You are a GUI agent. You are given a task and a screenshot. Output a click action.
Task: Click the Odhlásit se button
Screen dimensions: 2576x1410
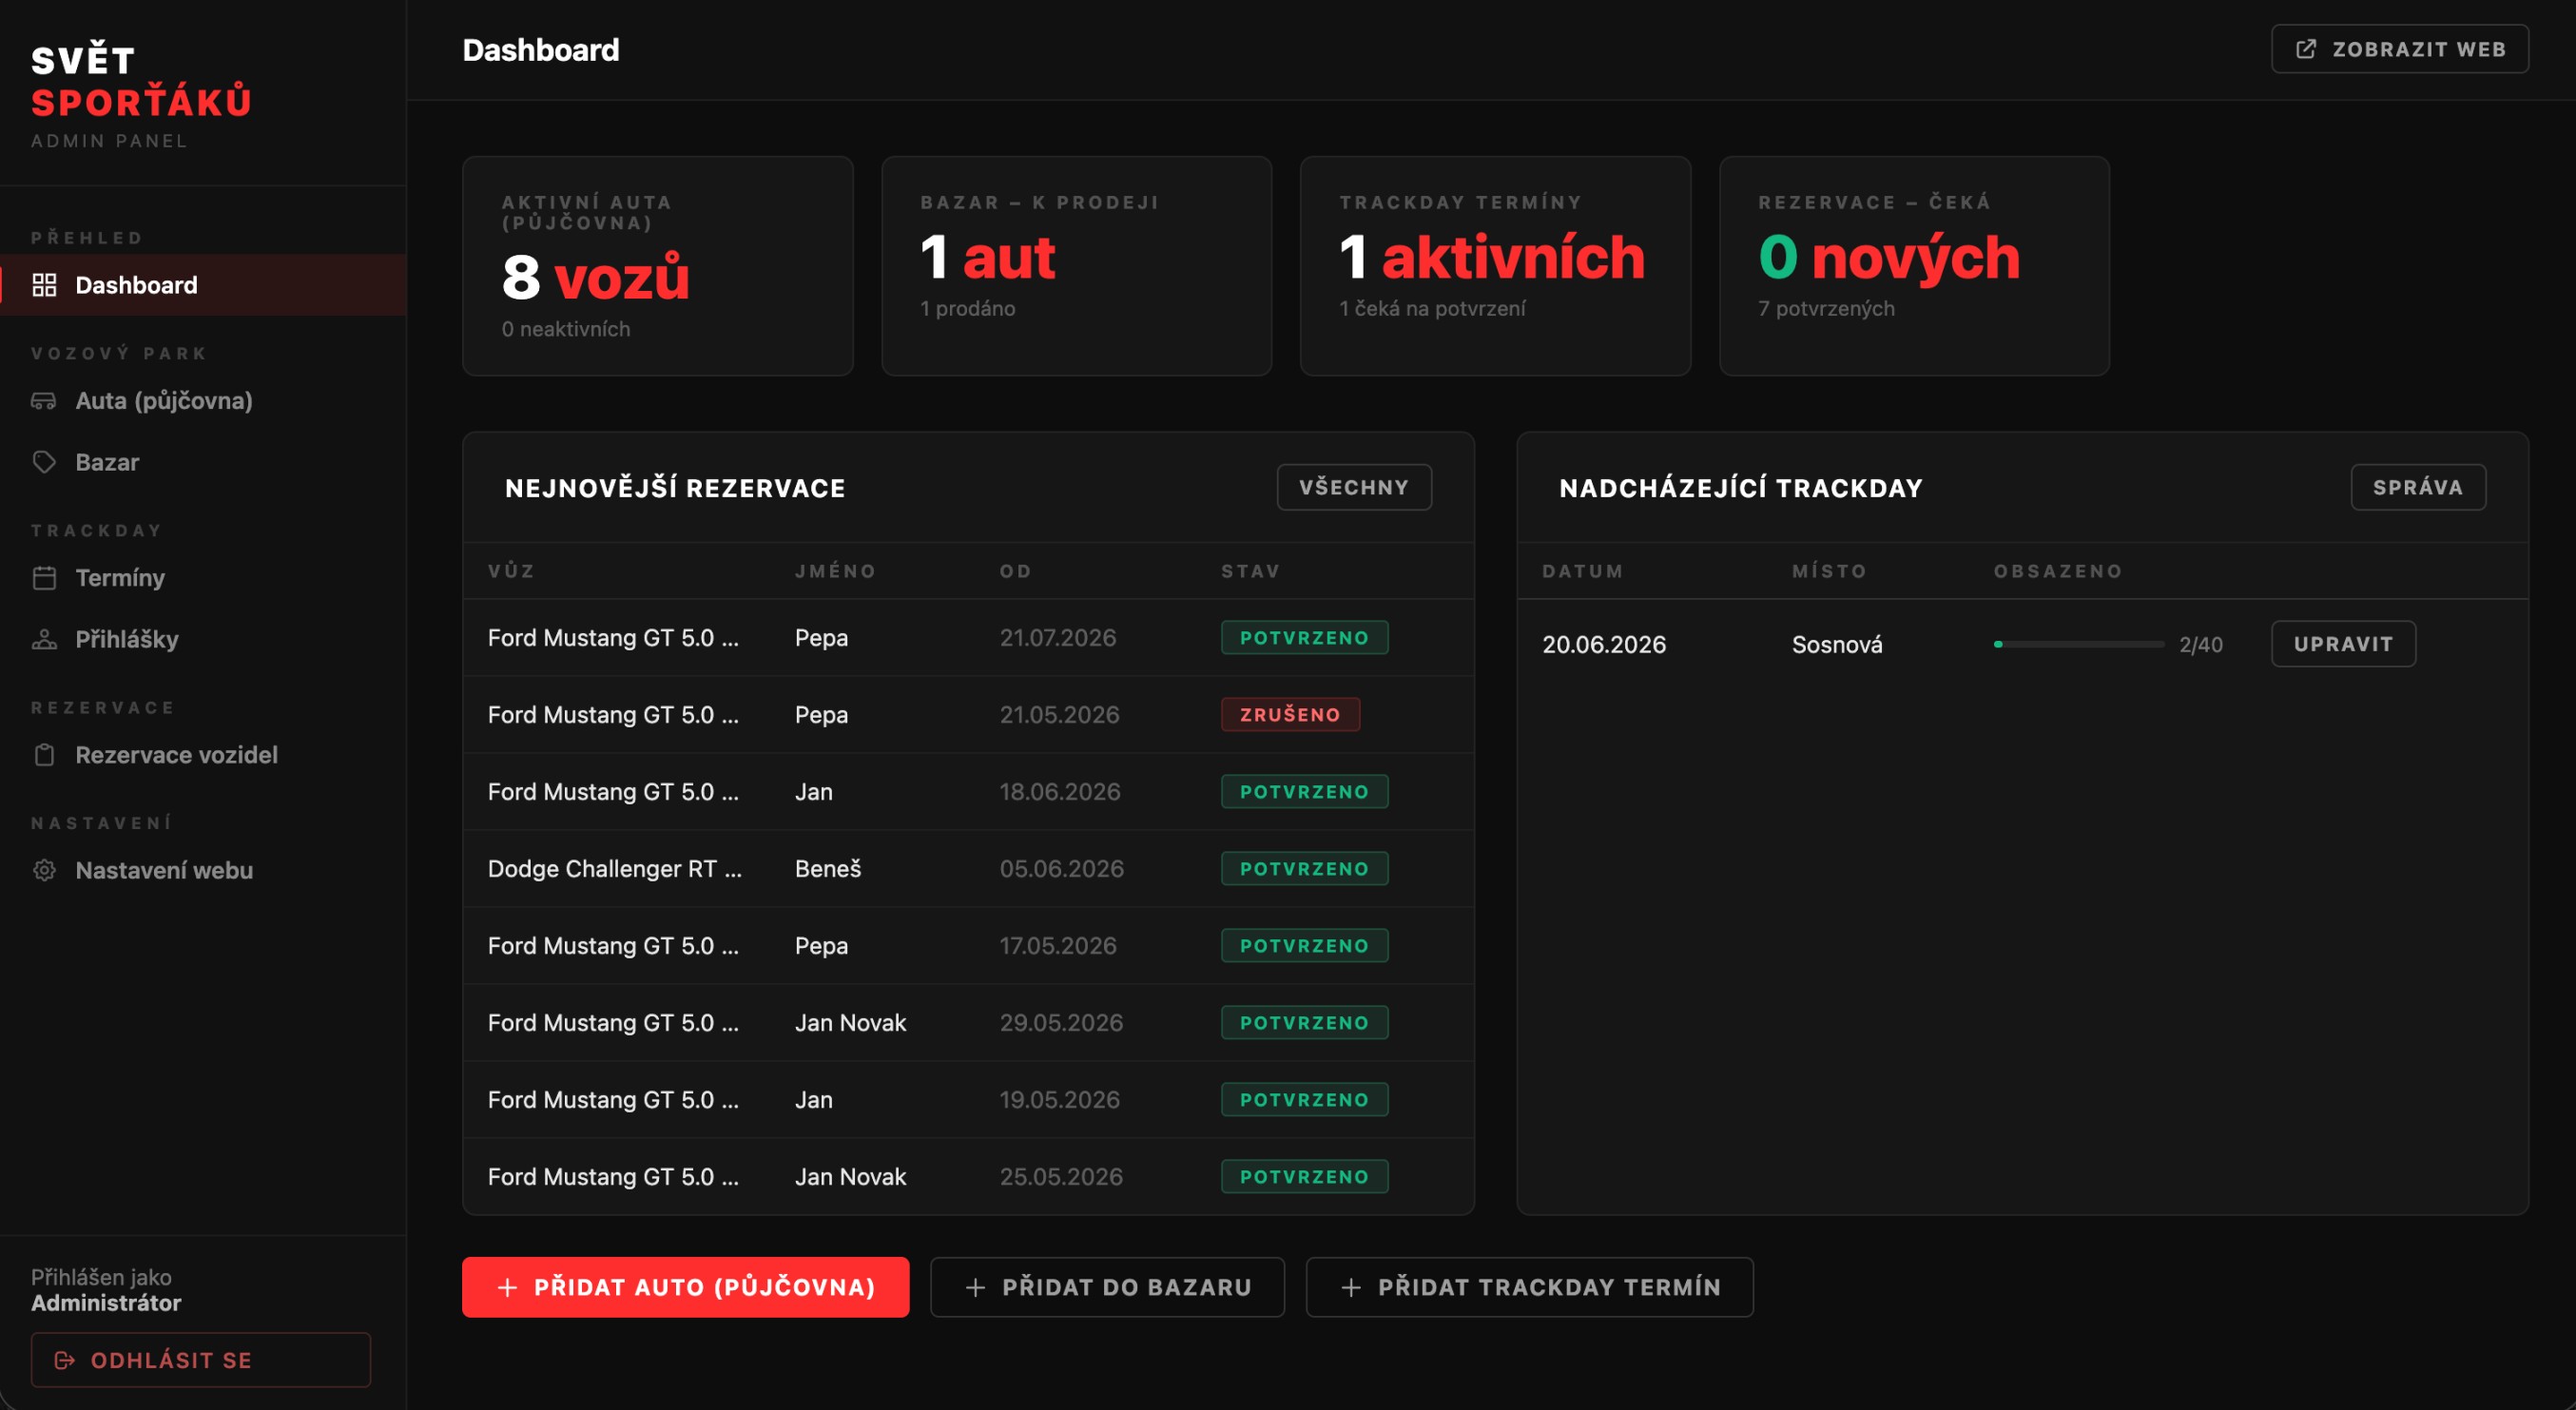[201, 1360]
